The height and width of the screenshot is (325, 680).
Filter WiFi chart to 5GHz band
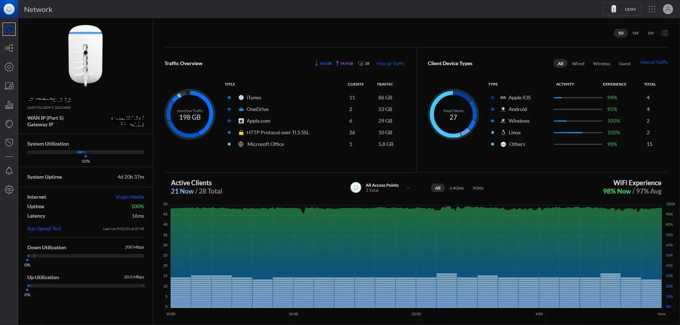[478, 188]
